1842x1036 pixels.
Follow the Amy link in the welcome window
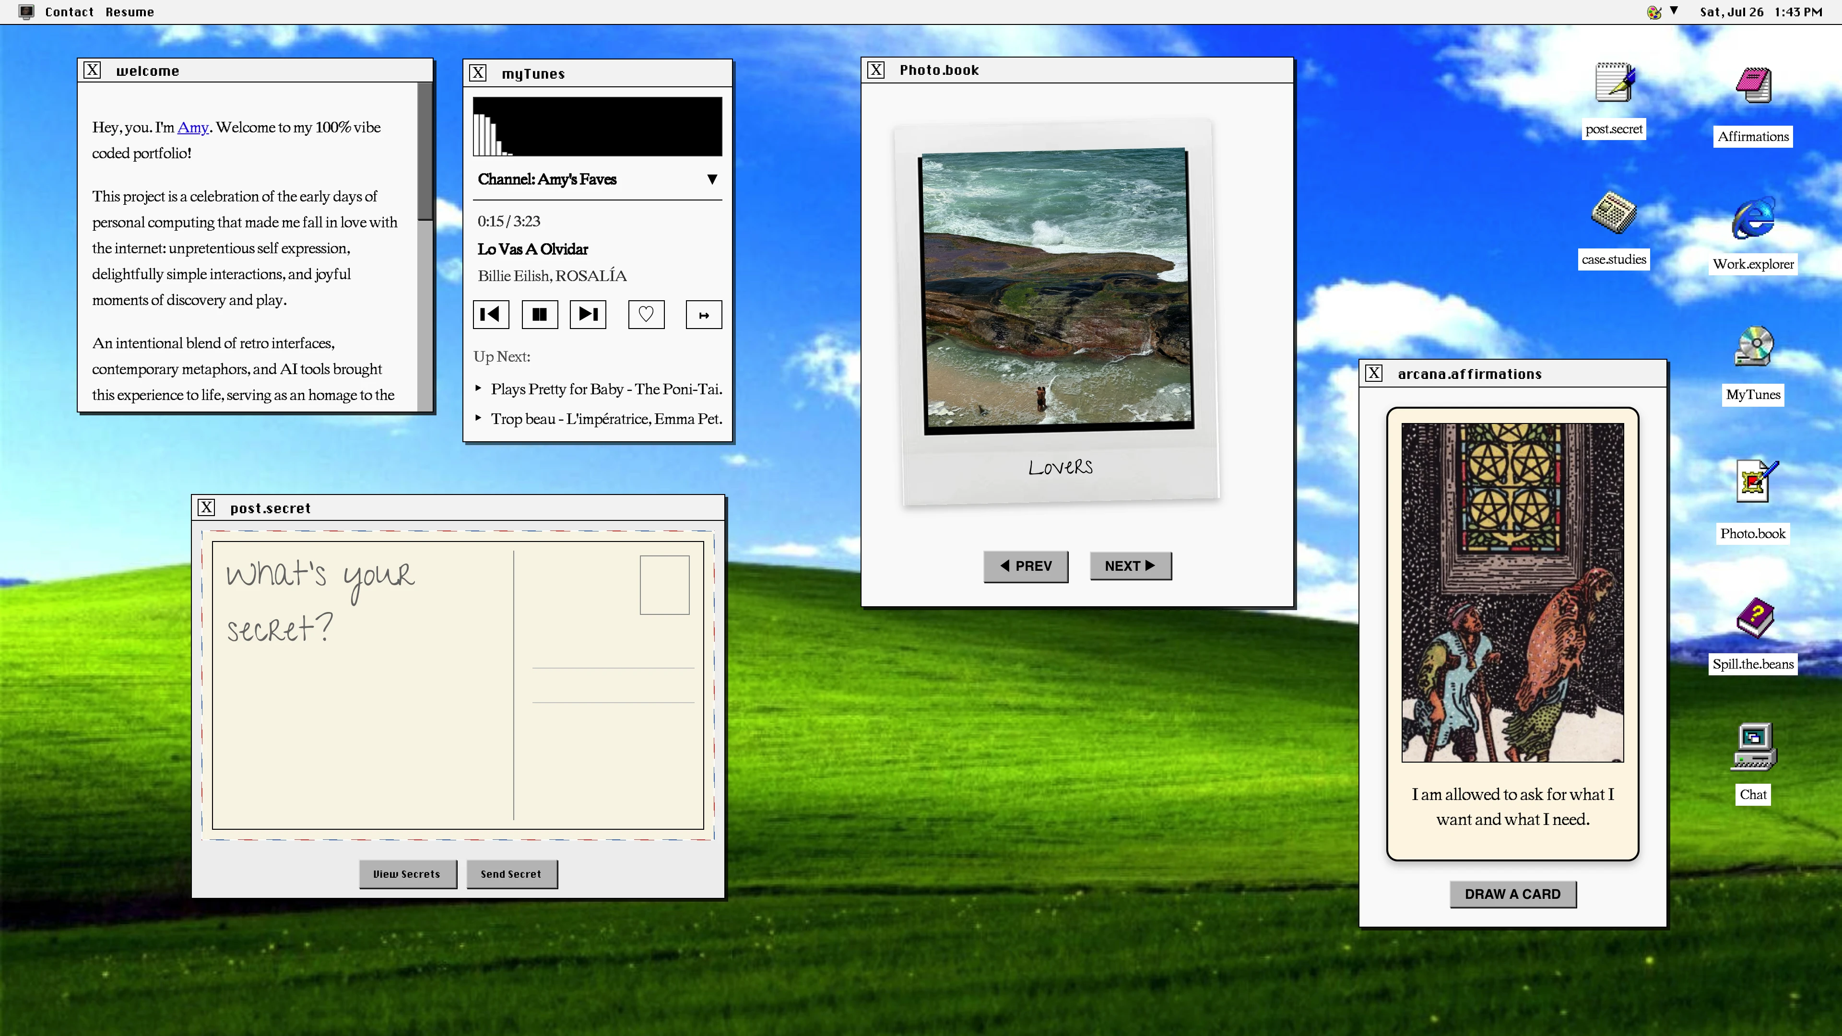pyautogui.click(x=192, y=127)
